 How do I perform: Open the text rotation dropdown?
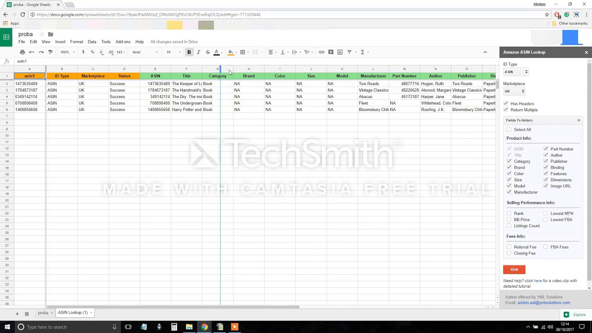308,52
